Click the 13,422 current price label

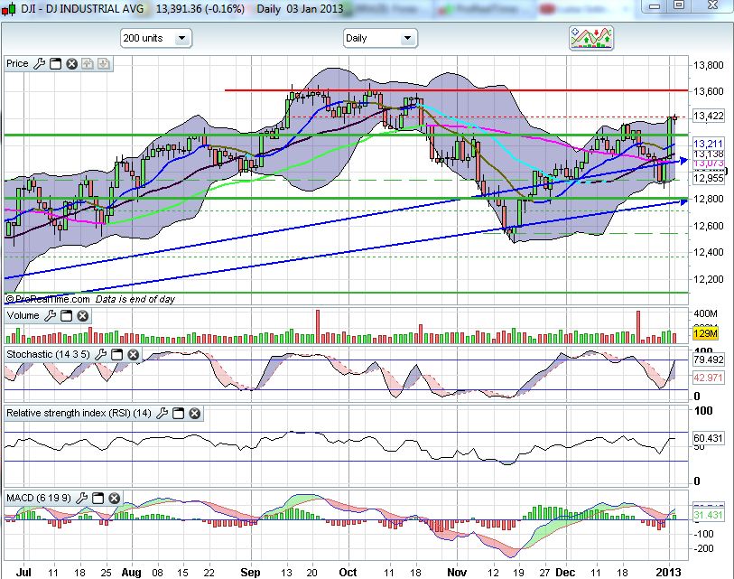pyautogui.click(x=708, y=116)
